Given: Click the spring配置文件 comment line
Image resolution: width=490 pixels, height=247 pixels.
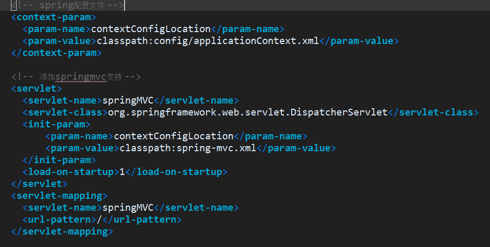Looking at the screenshot, I should 68,5.
